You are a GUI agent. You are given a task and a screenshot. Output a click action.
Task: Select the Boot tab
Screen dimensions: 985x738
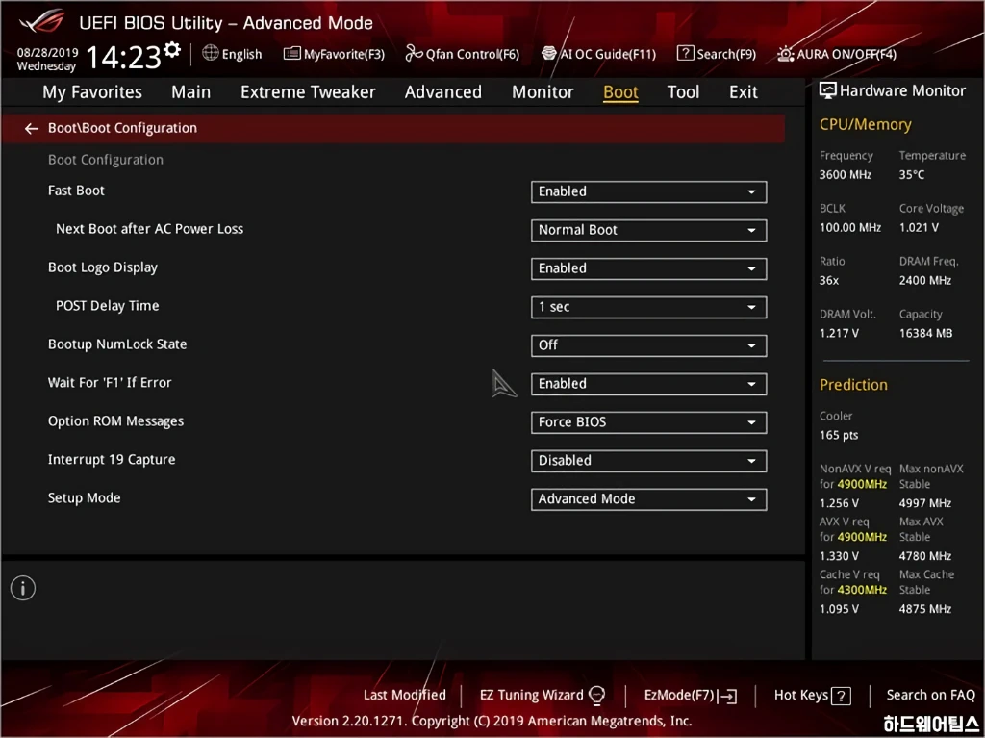620,91
